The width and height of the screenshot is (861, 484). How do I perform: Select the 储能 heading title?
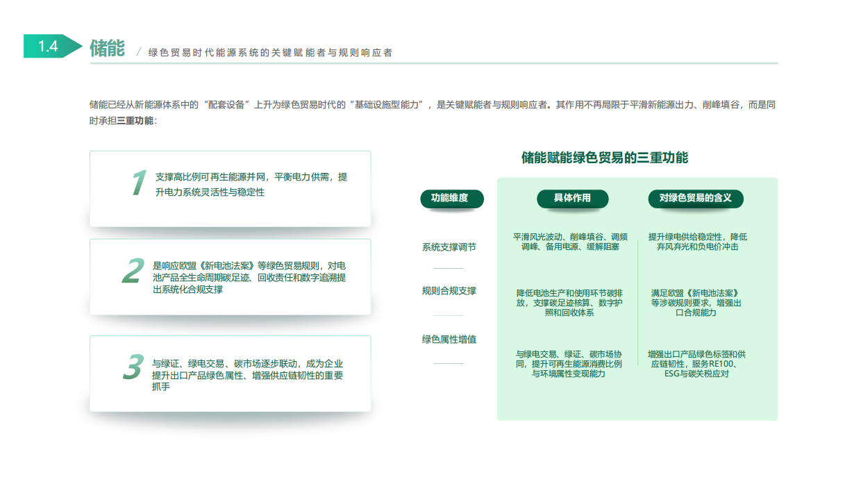pos(107,48)
